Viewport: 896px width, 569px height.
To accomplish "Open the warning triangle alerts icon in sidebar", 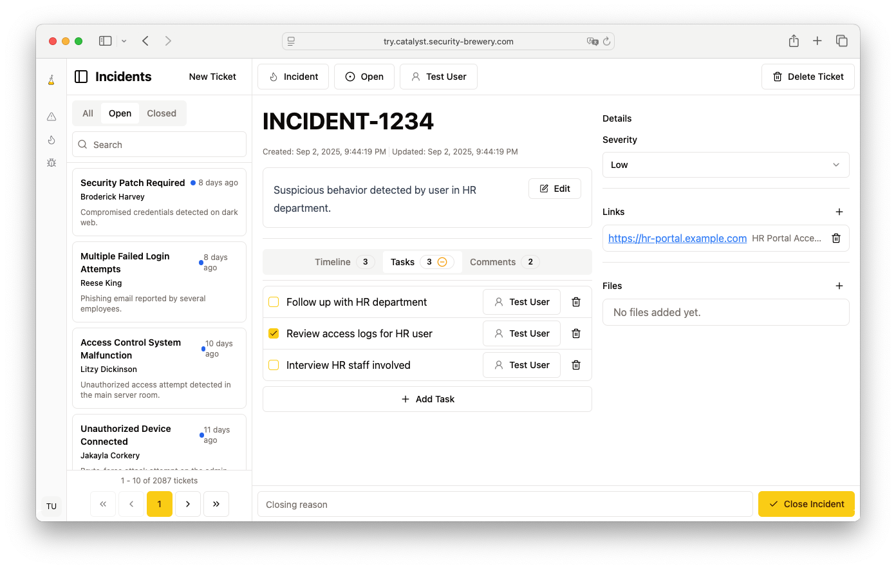I will 51,117.
